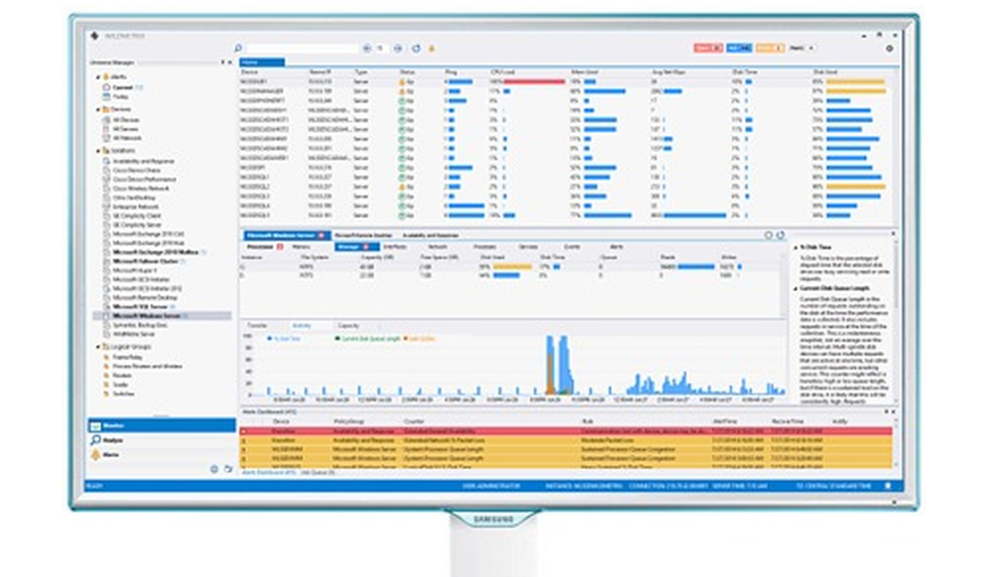Close the Alerts Dashboard panel with its X

[x=892, y=412]
